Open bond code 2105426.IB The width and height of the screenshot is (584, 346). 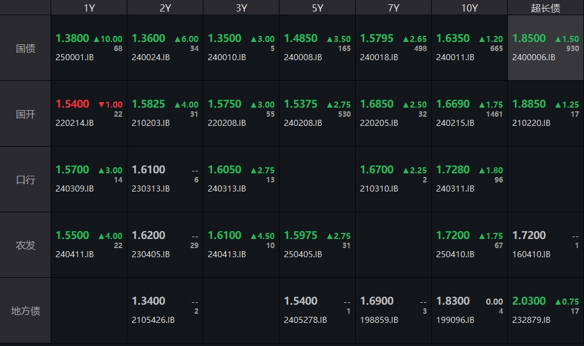click(x=153, y=320)
